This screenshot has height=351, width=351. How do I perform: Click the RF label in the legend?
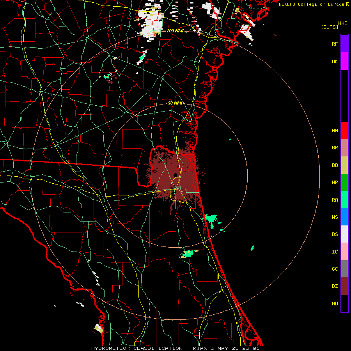click(335, 44)
